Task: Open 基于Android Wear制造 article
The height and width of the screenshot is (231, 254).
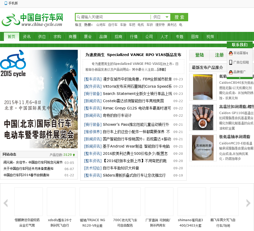Action: point(136,146)
